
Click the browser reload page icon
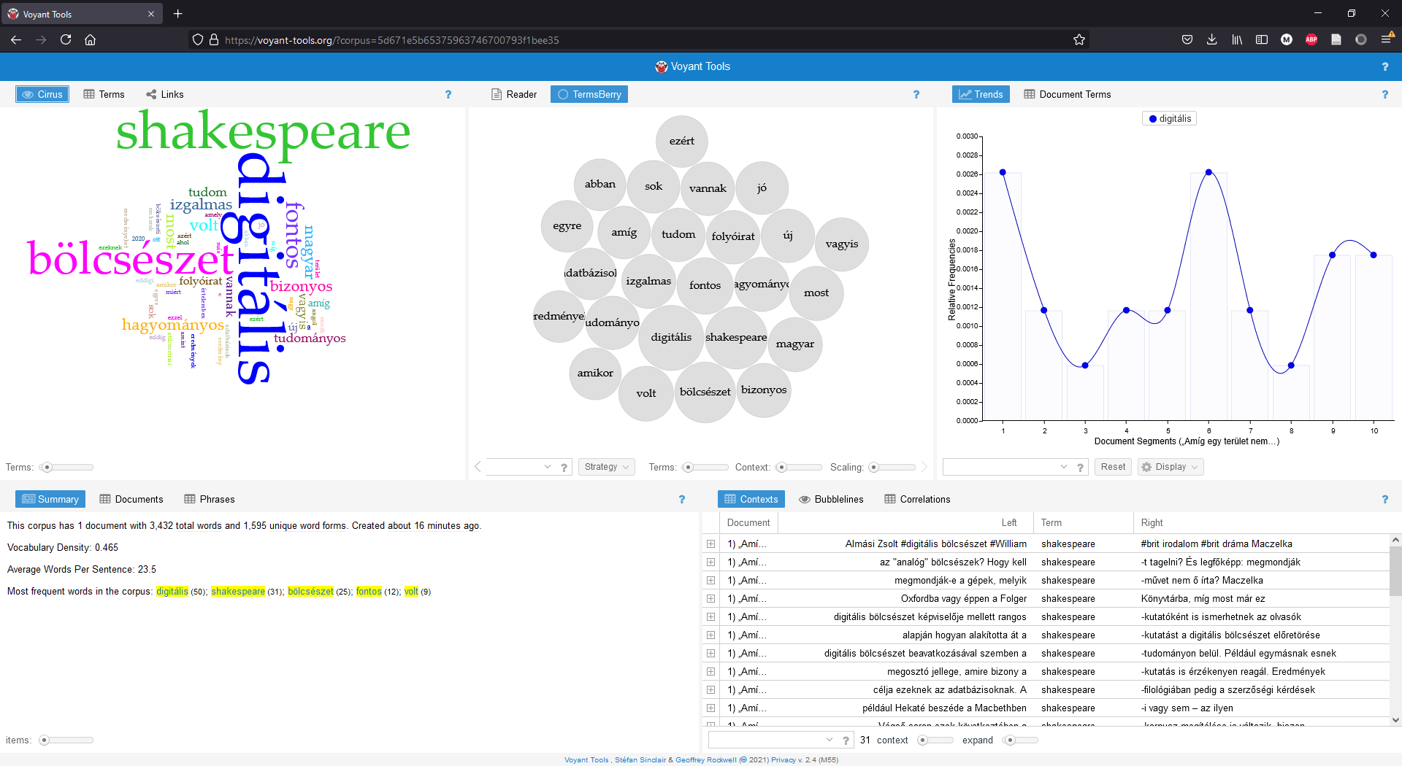click(66, 40)
